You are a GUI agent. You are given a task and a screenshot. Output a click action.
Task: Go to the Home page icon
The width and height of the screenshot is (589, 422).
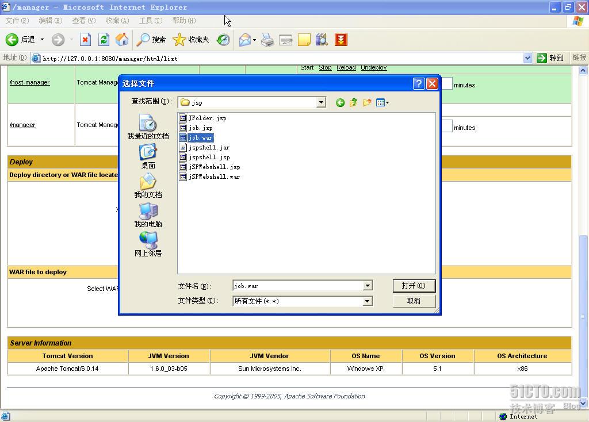pos(122,40)
